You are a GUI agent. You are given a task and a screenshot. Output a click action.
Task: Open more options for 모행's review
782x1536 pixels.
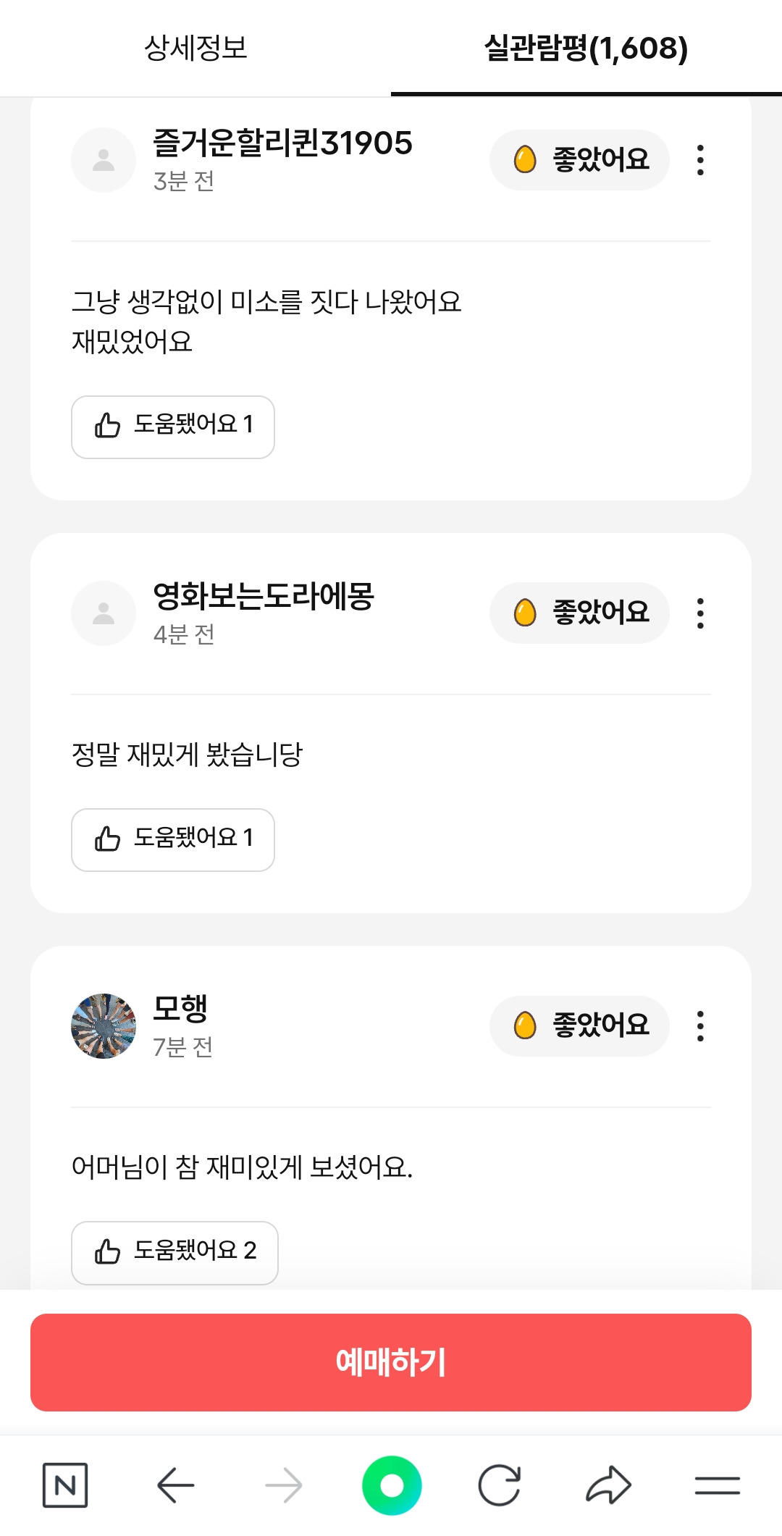click(x=700, y=1026)
